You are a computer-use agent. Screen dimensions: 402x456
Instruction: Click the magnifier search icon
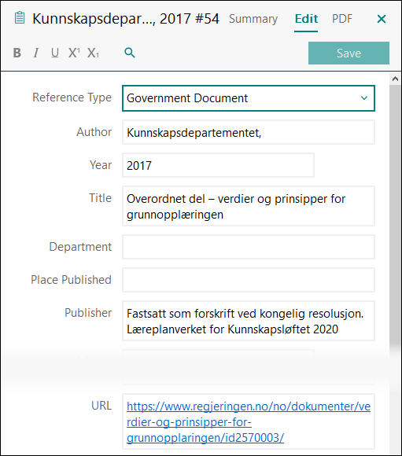click(x=130, y=53)
